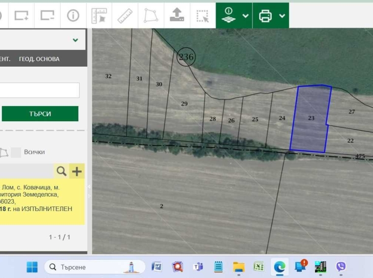Image resolution: width=373 pixels, height=278 pixels.
Task: Open Excel from taskbar
Action: pyautogui.click(x=259, y=267)
